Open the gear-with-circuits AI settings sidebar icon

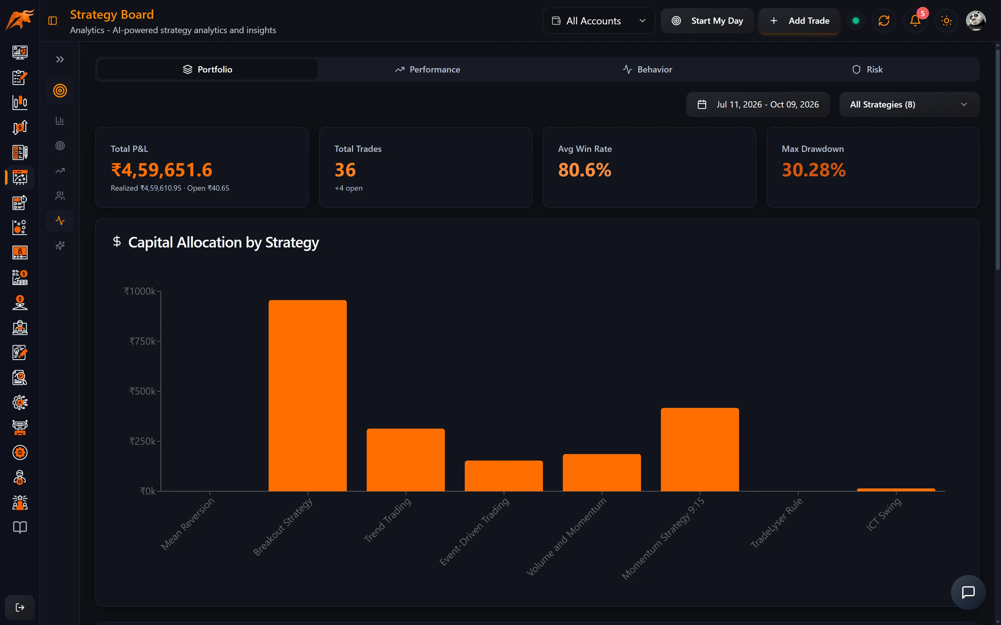click(20, 402)
